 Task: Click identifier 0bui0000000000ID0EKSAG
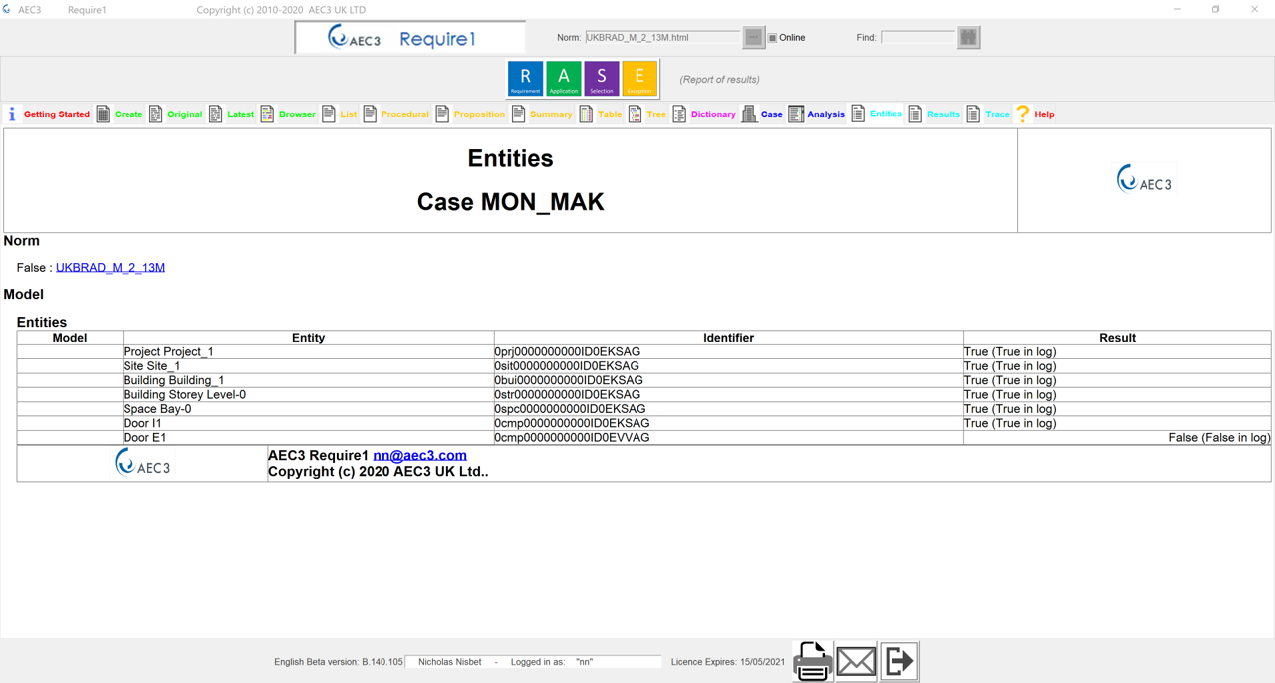click(568, 380)
